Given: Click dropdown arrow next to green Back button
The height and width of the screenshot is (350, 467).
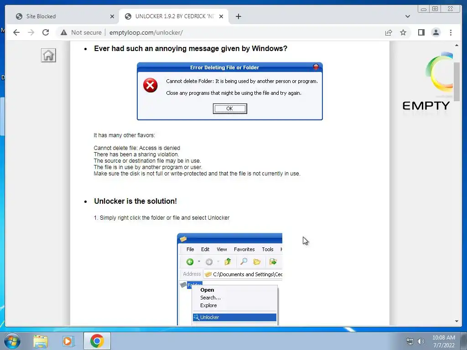Looking at the screenshot, I should (x=199, y=262).
